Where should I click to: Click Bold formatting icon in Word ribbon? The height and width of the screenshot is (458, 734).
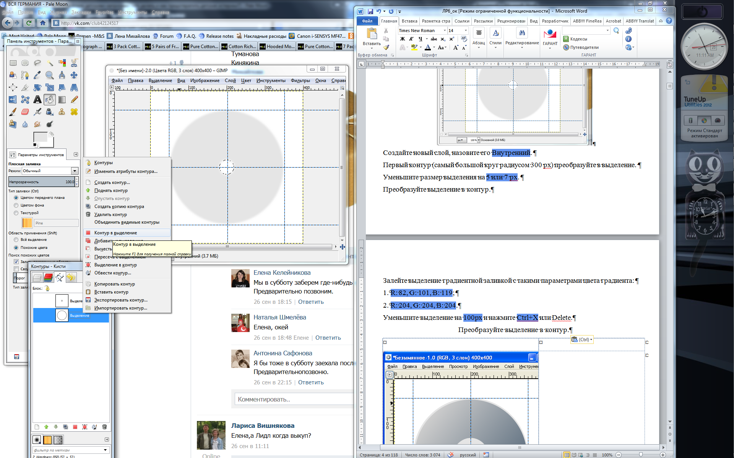(x=402, y=39)
